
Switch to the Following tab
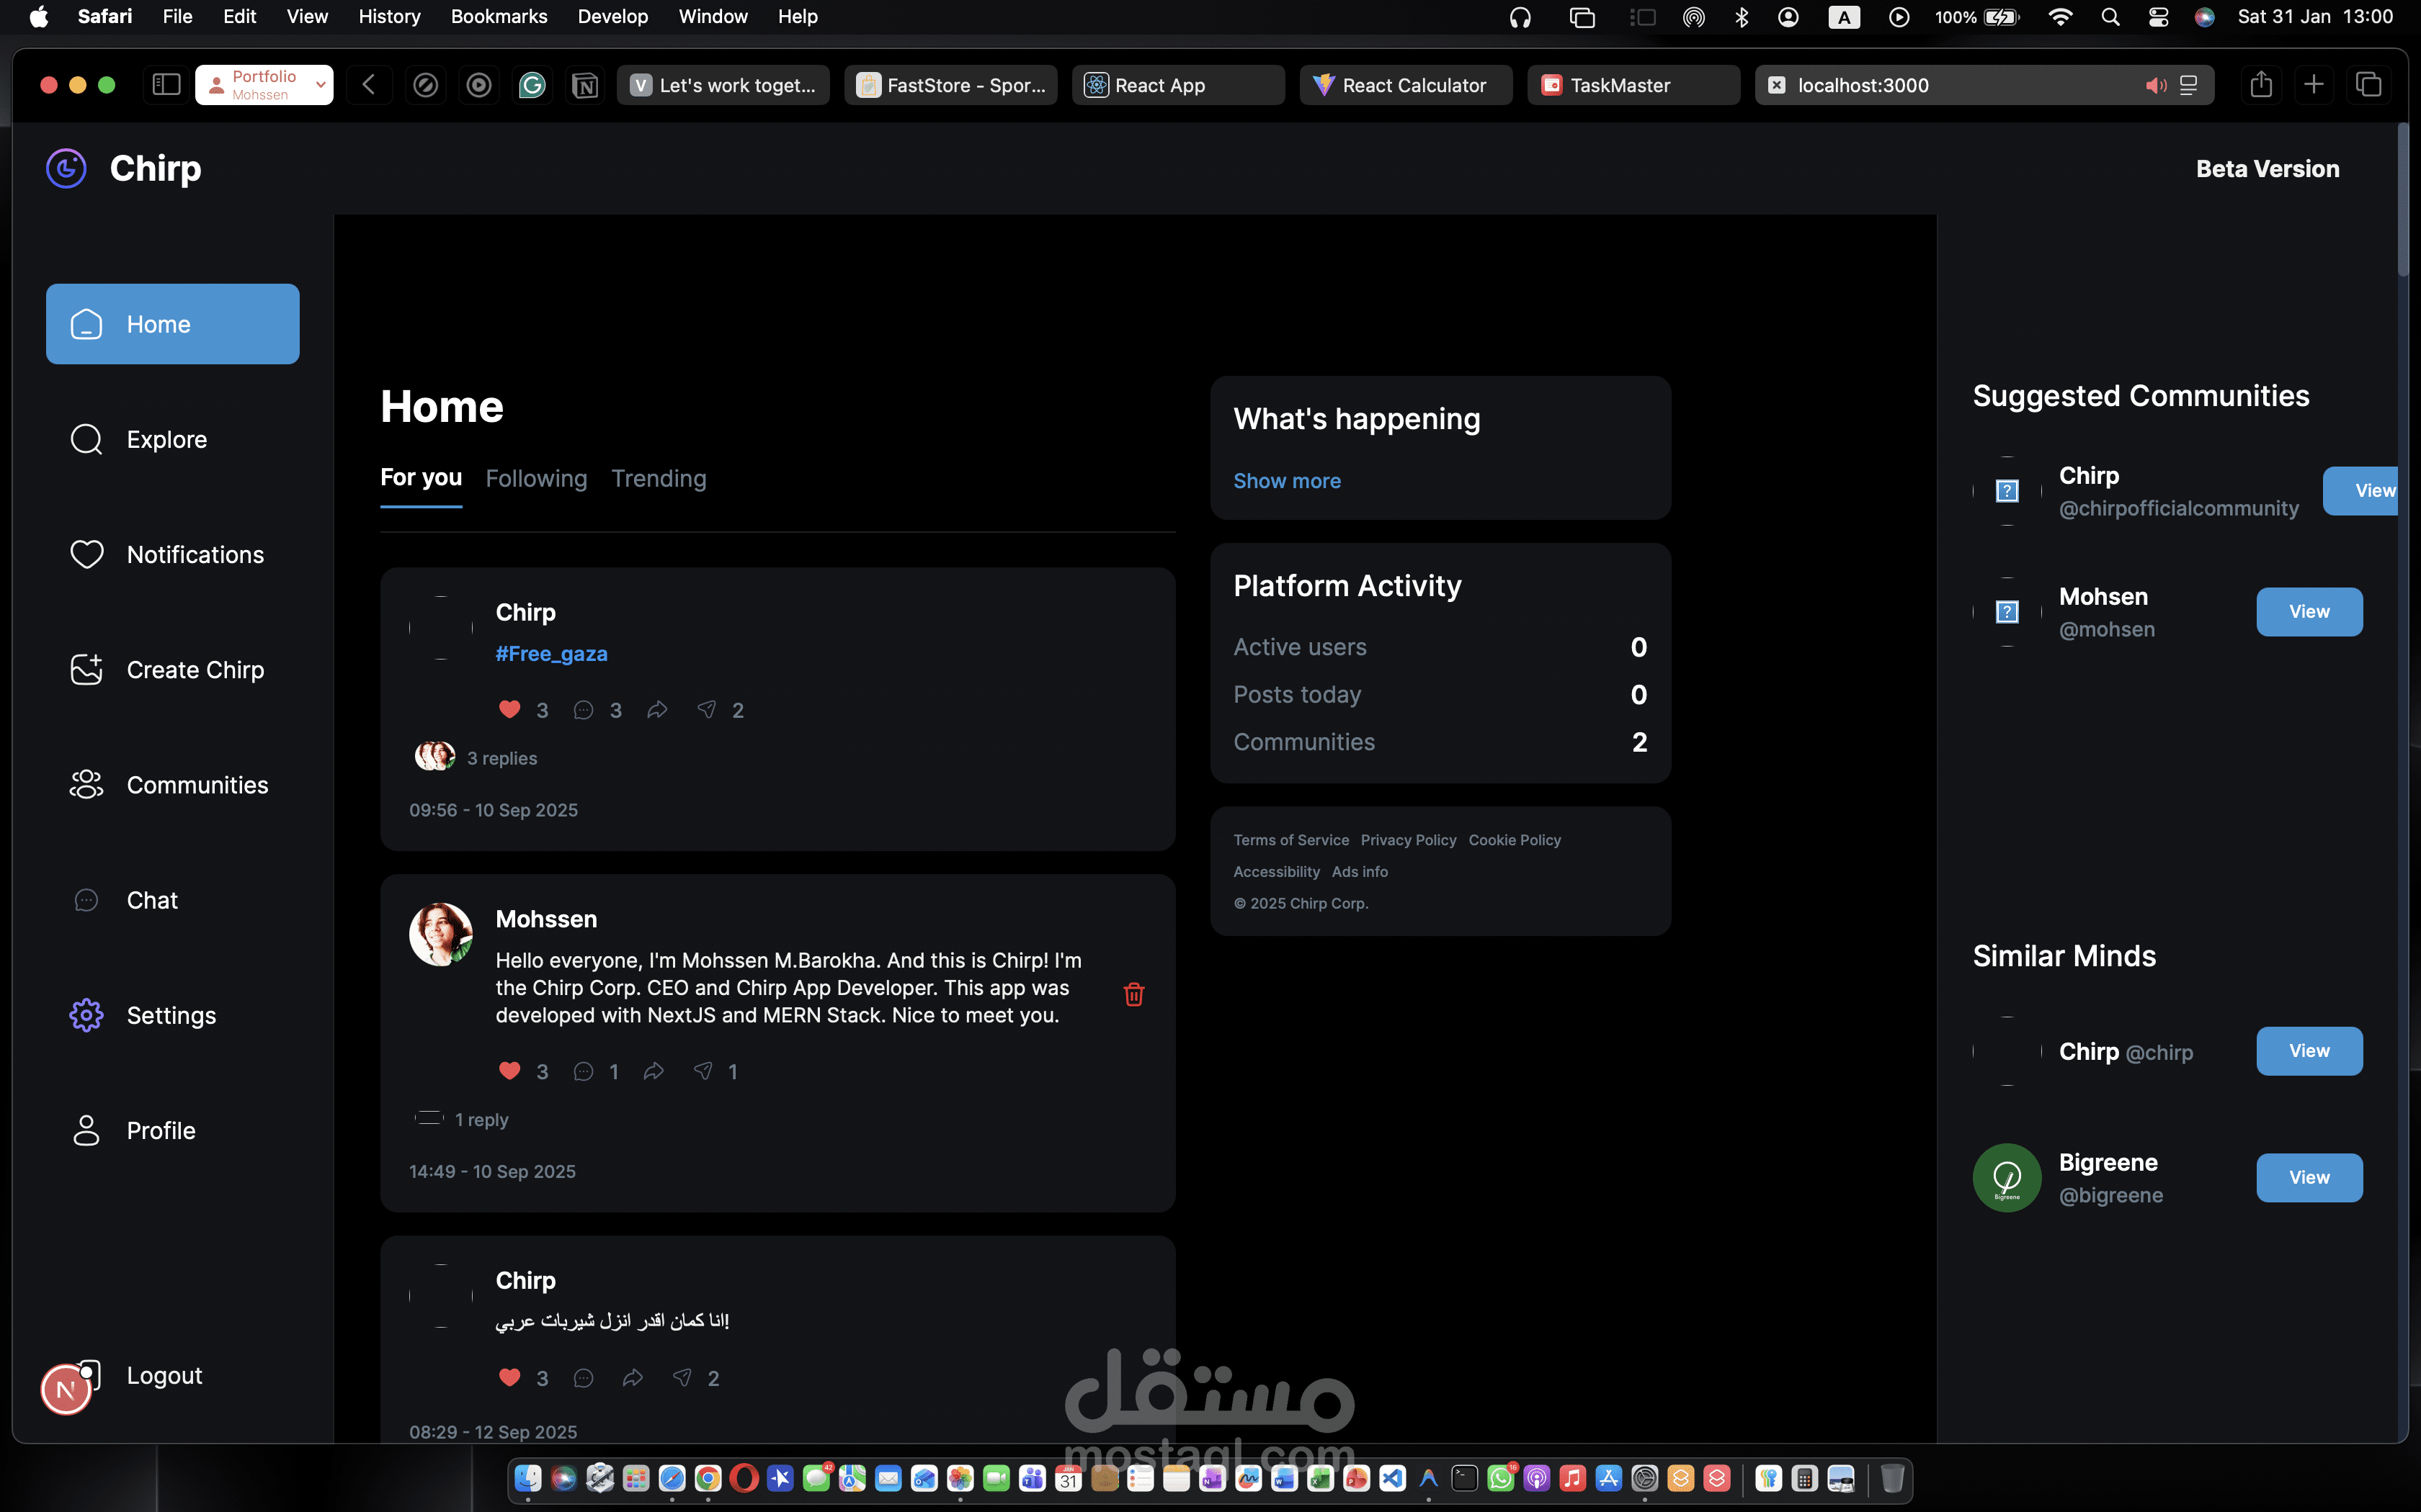536,479
